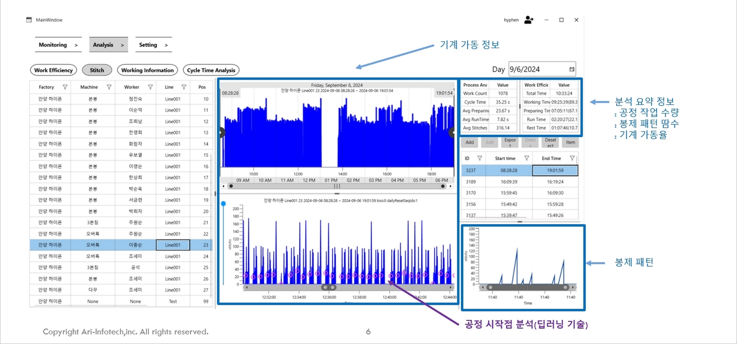Click the End Time cell 19:01:59
The image size is (737, 344).
pyautogui.click(x=556, y=171)
